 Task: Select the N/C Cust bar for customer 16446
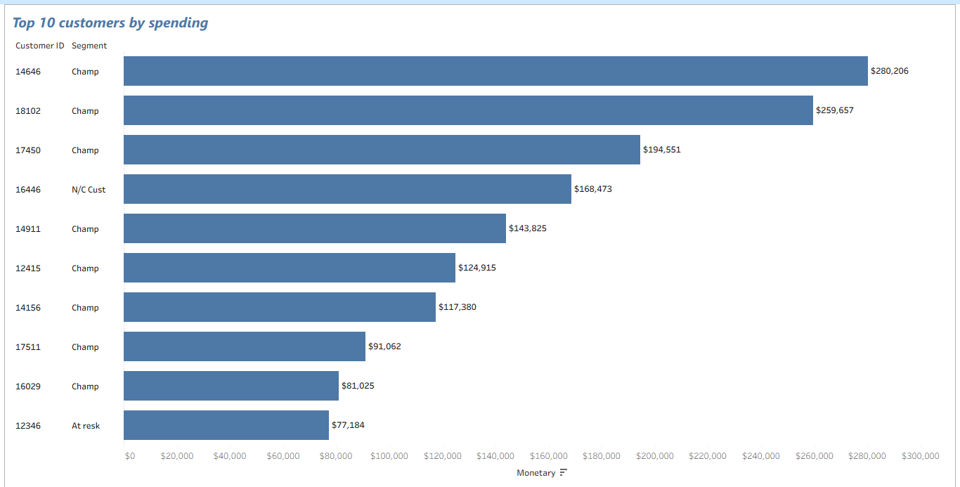coord(347,189)
